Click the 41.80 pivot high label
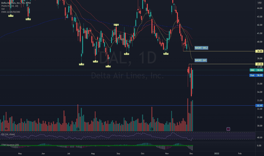This screenshot has height=156, width=264. click(116, 25)
